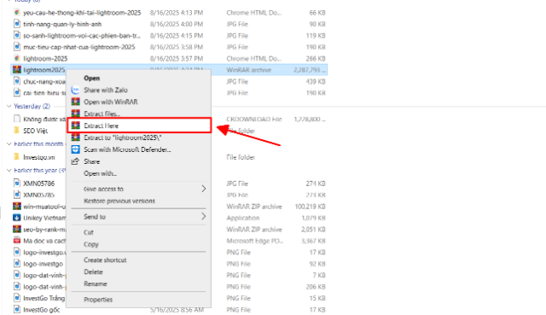This screenshot has height=315, width=546.
Task: Click the WinRAR archive type cell of lightroom2025
Action: pos(248,70)
